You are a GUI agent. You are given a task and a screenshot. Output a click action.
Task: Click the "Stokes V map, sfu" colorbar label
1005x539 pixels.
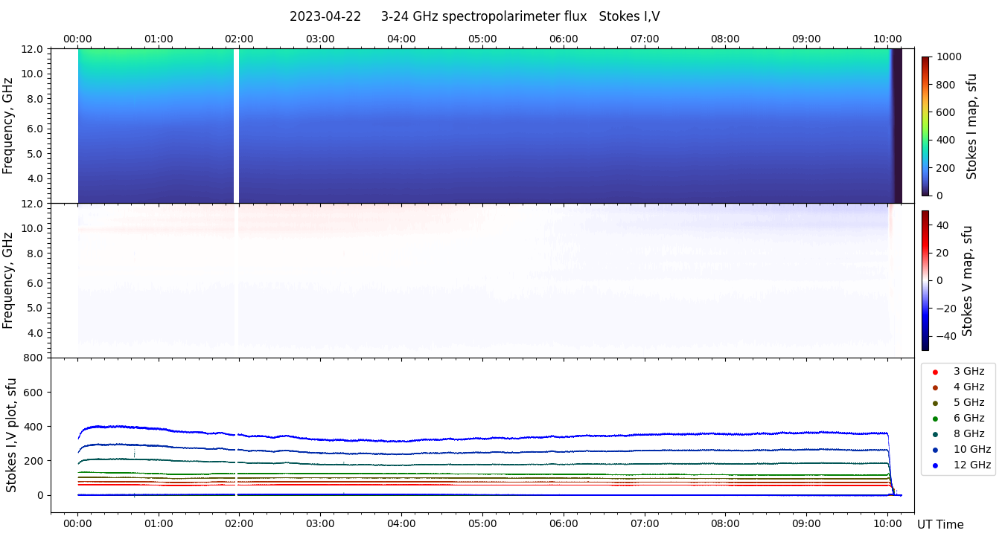click(x=968, y=281)
